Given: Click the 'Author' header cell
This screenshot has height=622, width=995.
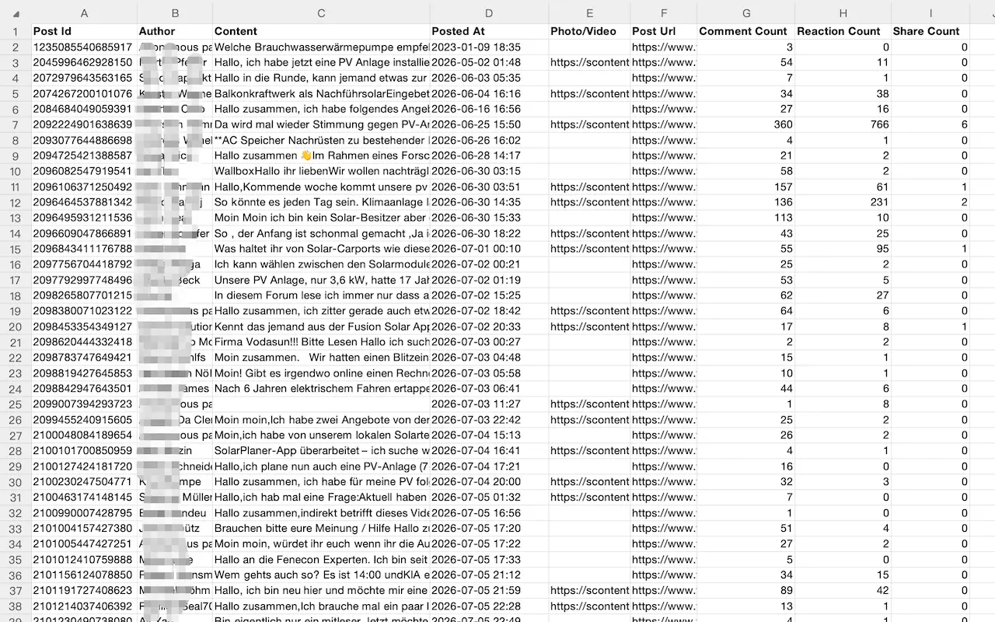Looking at the screenshot, I should point(175,31).
